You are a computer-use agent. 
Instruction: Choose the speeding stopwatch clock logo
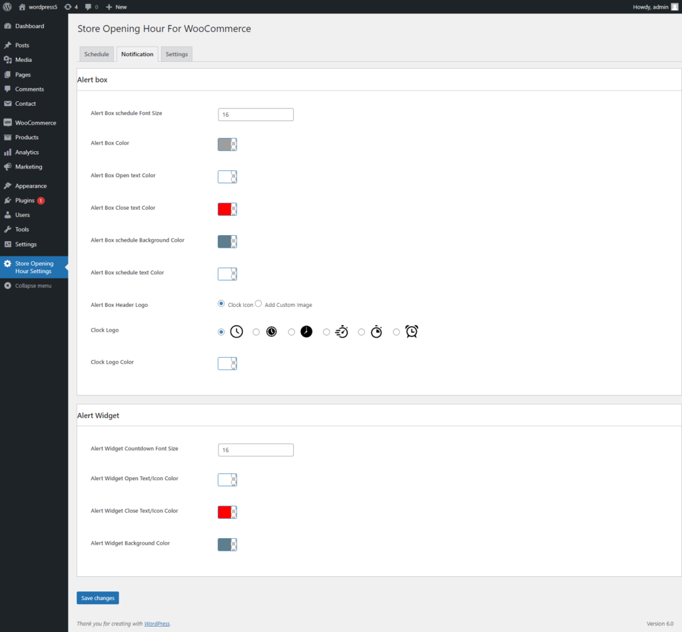[x=326, y=332]
